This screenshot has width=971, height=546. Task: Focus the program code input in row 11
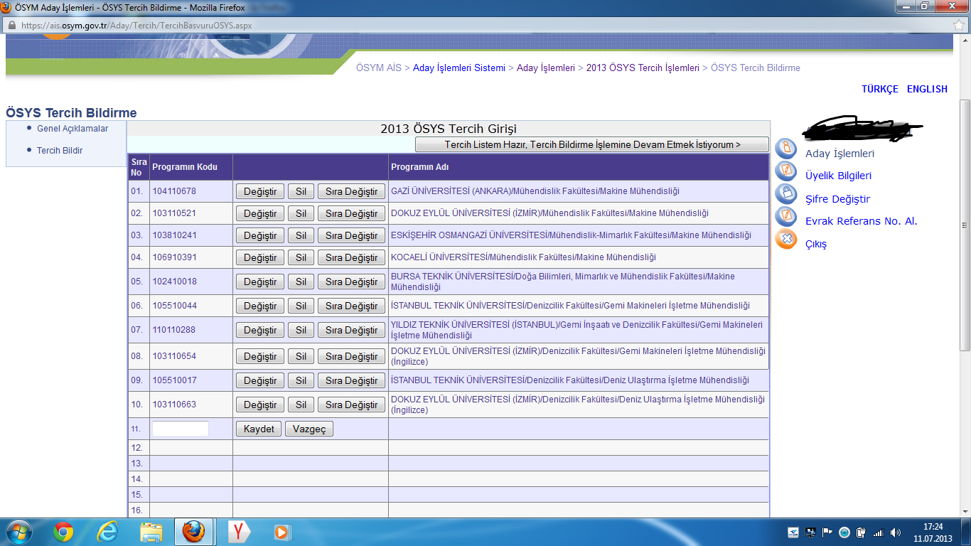coord(181,429)
